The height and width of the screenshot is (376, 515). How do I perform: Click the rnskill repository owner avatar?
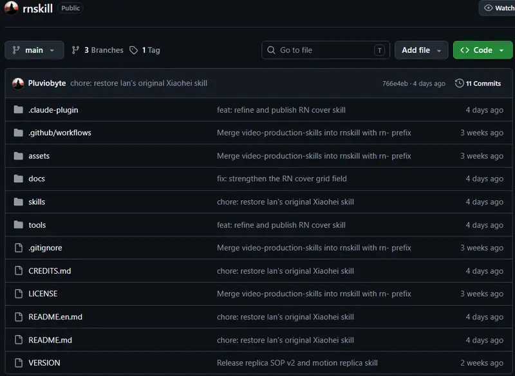tap(11, 8)
